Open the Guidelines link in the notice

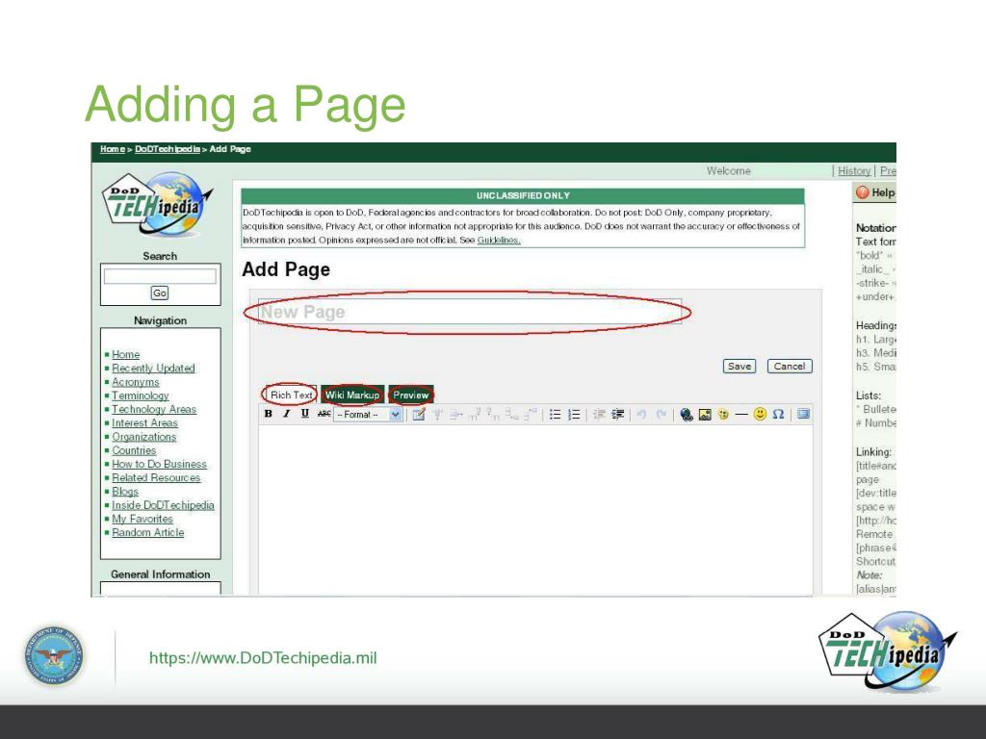499,240
